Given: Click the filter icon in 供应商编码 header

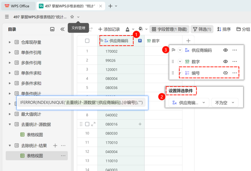Looking at the screenshot, I should tap(140, 41).
